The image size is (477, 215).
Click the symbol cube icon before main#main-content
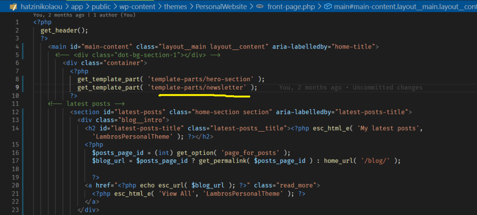coord(327,6)
